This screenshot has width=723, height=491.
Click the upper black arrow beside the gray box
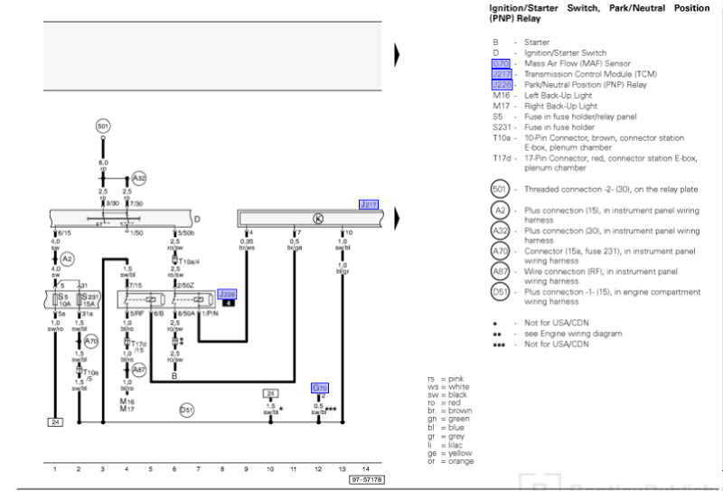click(x=397, y=55)
